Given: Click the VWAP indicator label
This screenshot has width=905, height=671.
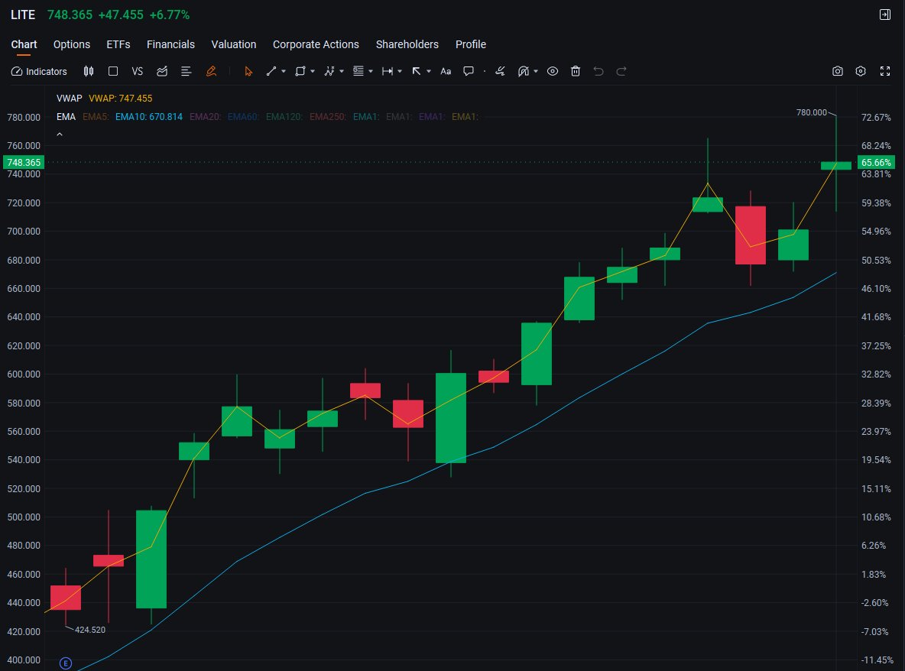Looking at the screenshot, I should (x=70, y=99).
